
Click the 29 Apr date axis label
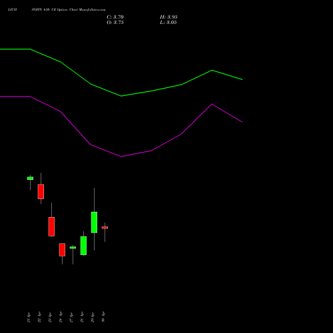93,317
